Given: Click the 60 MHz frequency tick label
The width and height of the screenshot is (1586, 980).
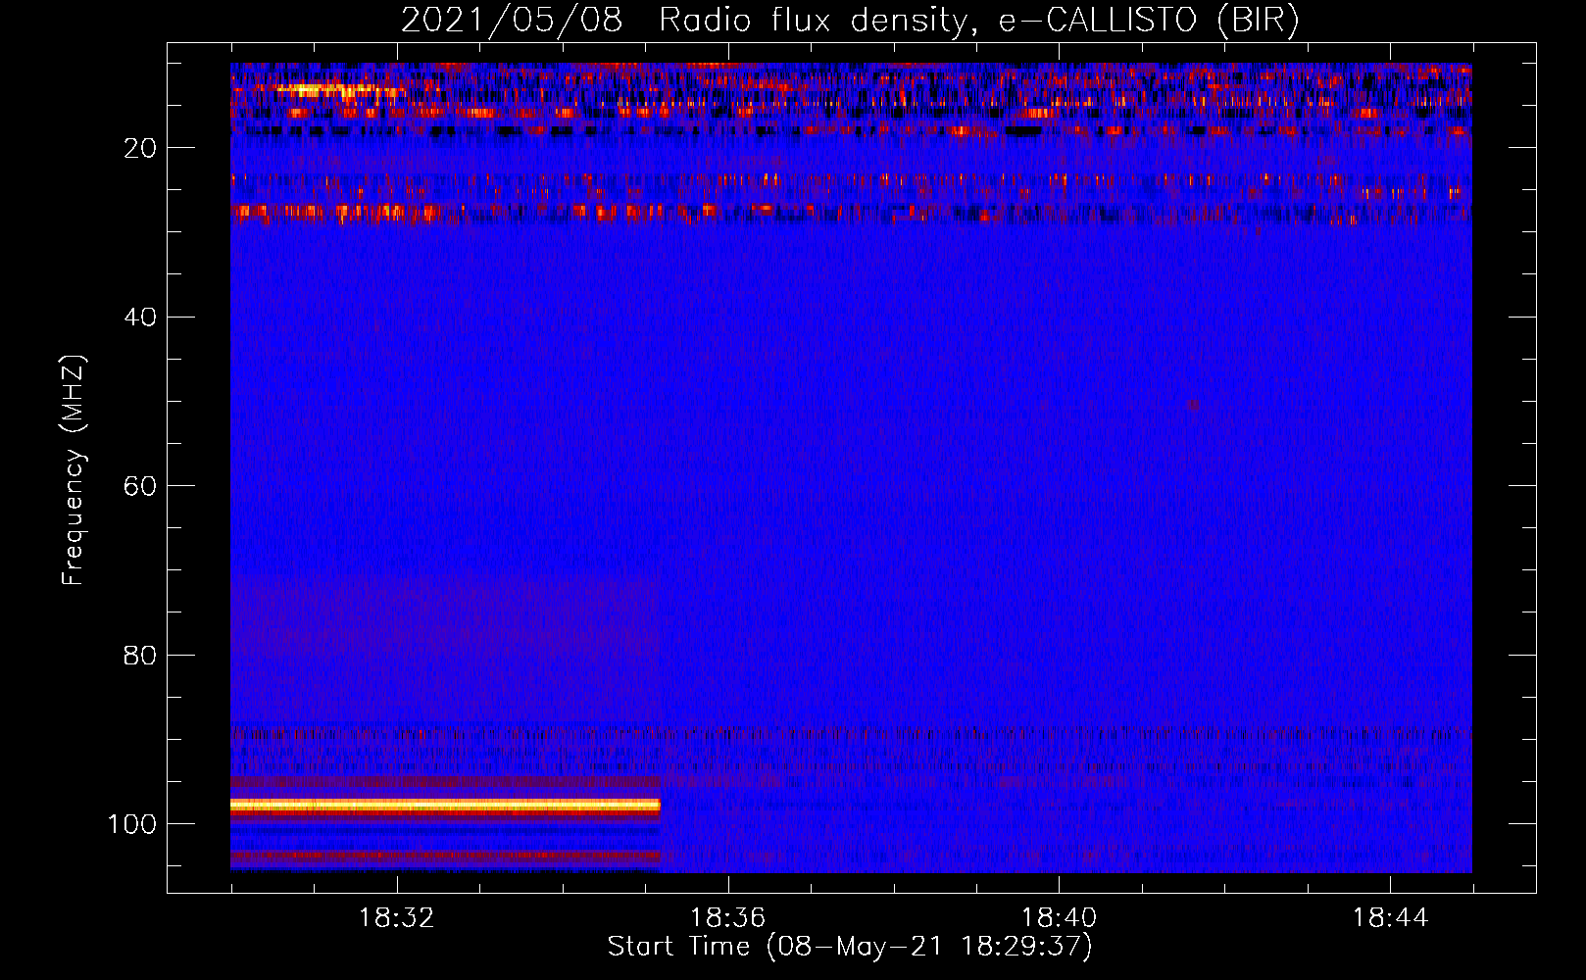Looking at the screenshot, I should click(140, 486).
